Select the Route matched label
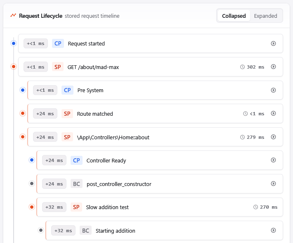Screen dimensions: 293x243 95,114
